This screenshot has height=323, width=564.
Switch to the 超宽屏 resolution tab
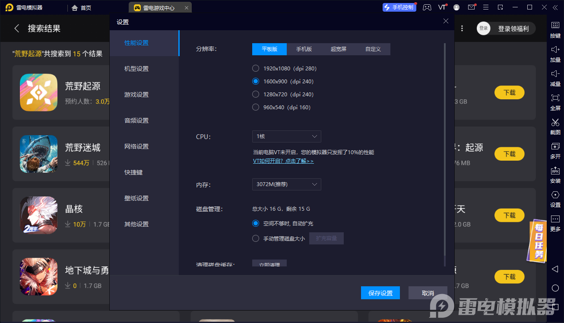point(339,49)
